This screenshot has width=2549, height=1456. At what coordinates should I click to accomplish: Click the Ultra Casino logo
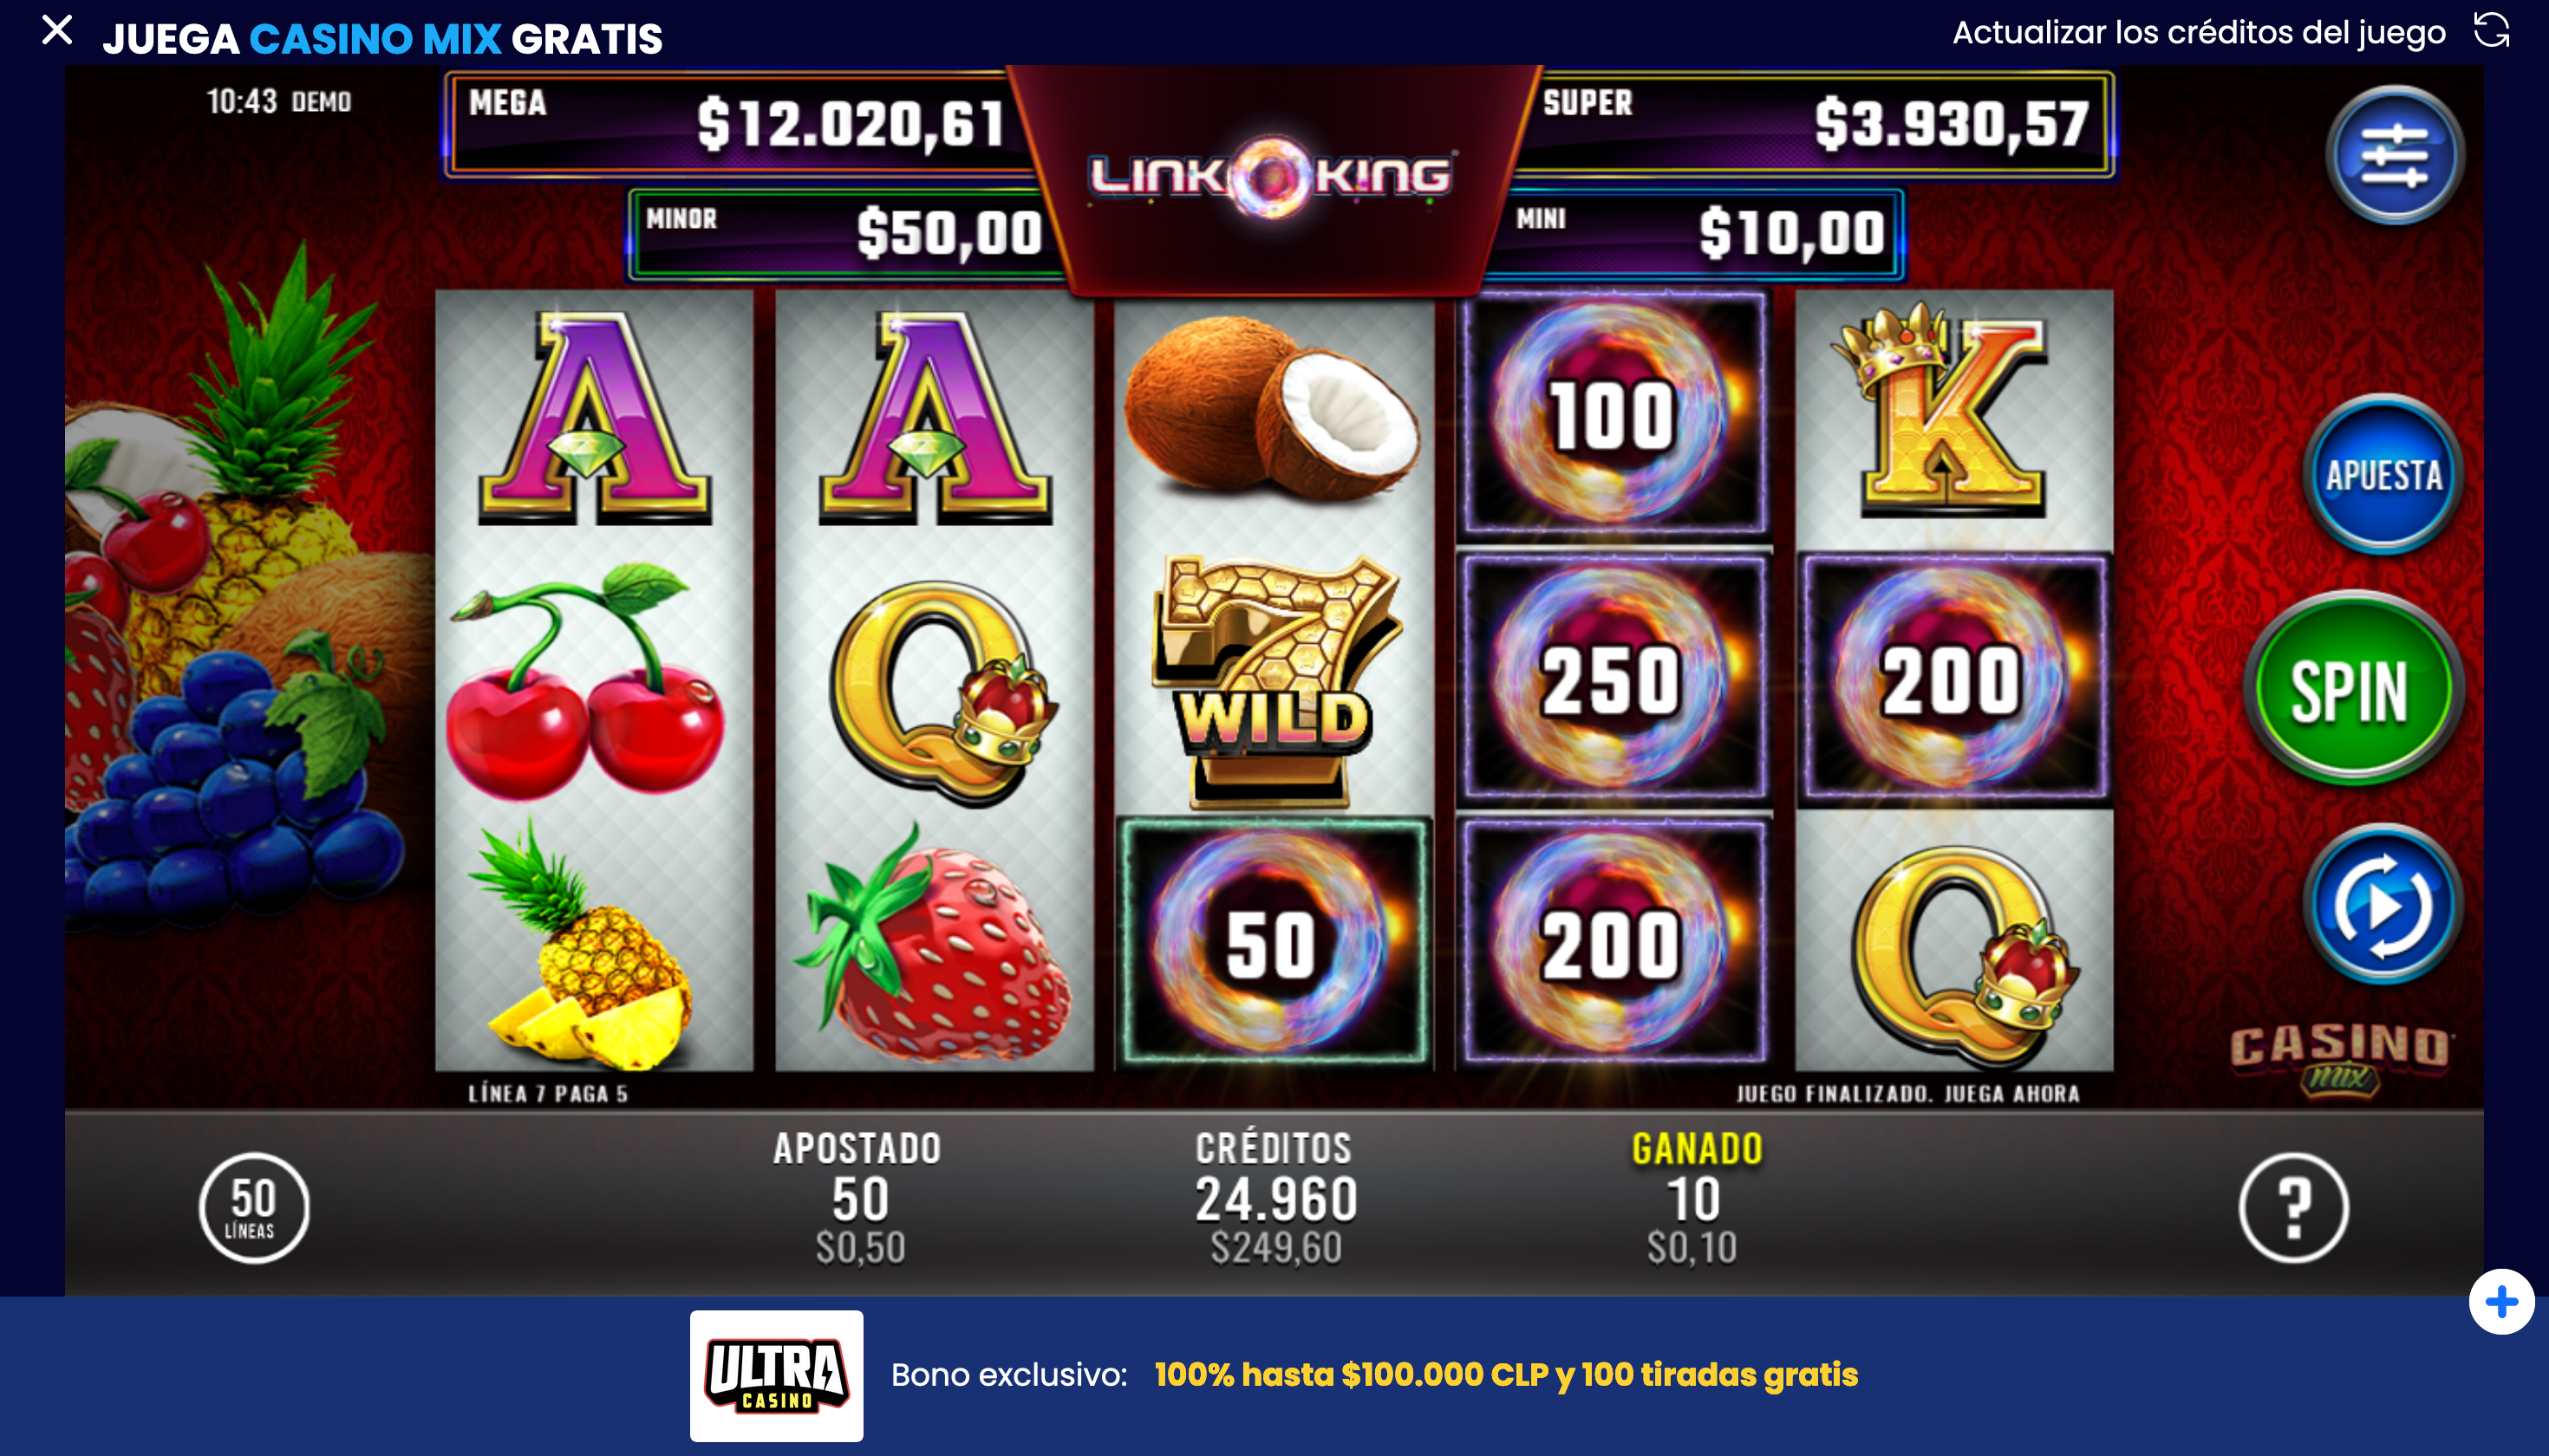click(776, 1376)
